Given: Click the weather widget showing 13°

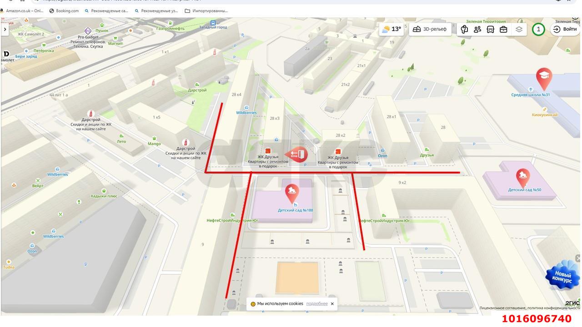Looking at the screenshot, I should [392, 29].
